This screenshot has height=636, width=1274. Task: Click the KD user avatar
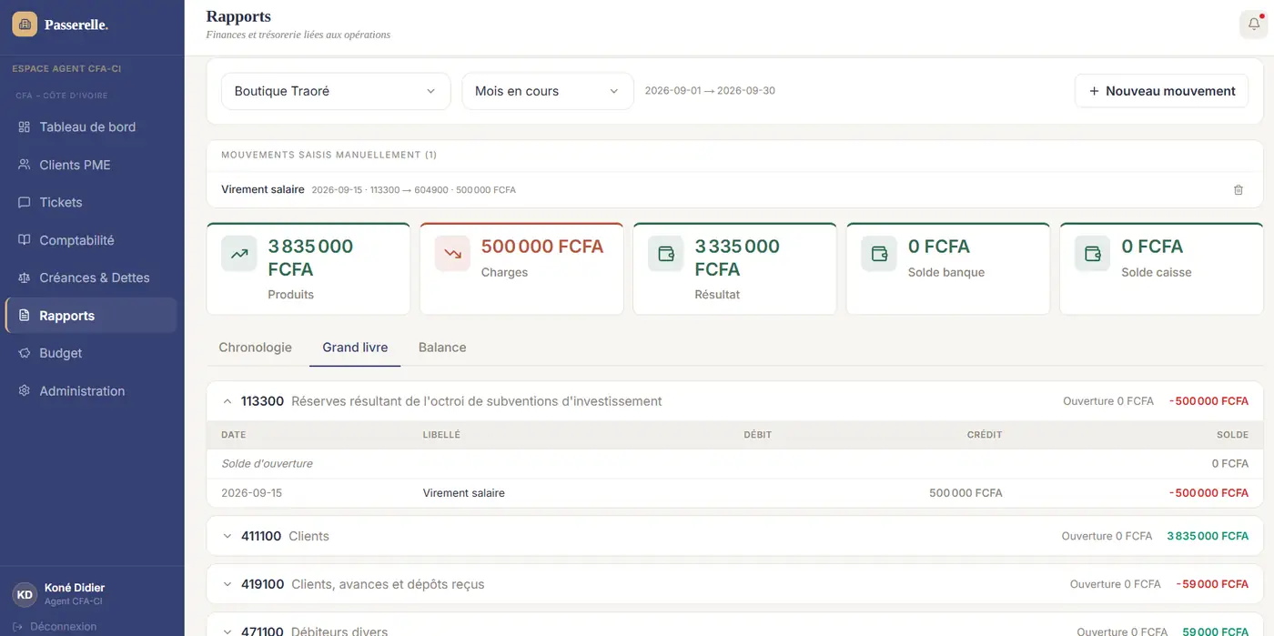tap(25, 594)
